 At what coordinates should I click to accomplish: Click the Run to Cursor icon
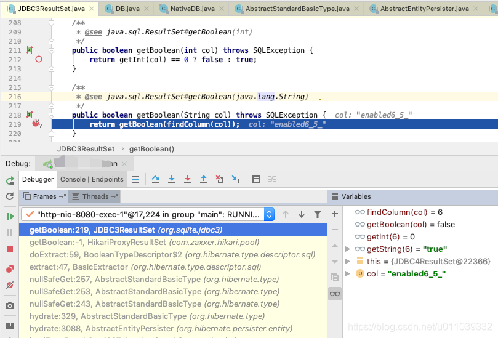pos(236,180)
